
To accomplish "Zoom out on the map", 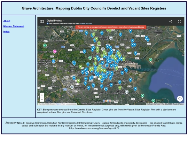I will (x=42, y=99).
